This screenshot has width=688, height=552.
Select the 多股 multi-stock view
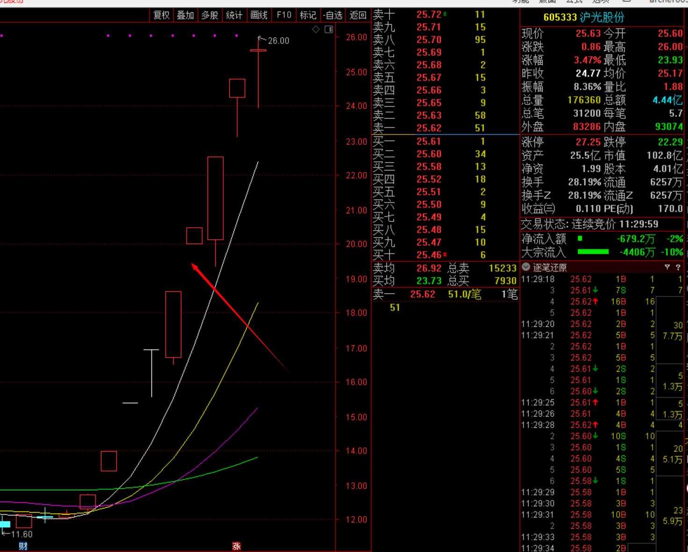click(210, 15)
